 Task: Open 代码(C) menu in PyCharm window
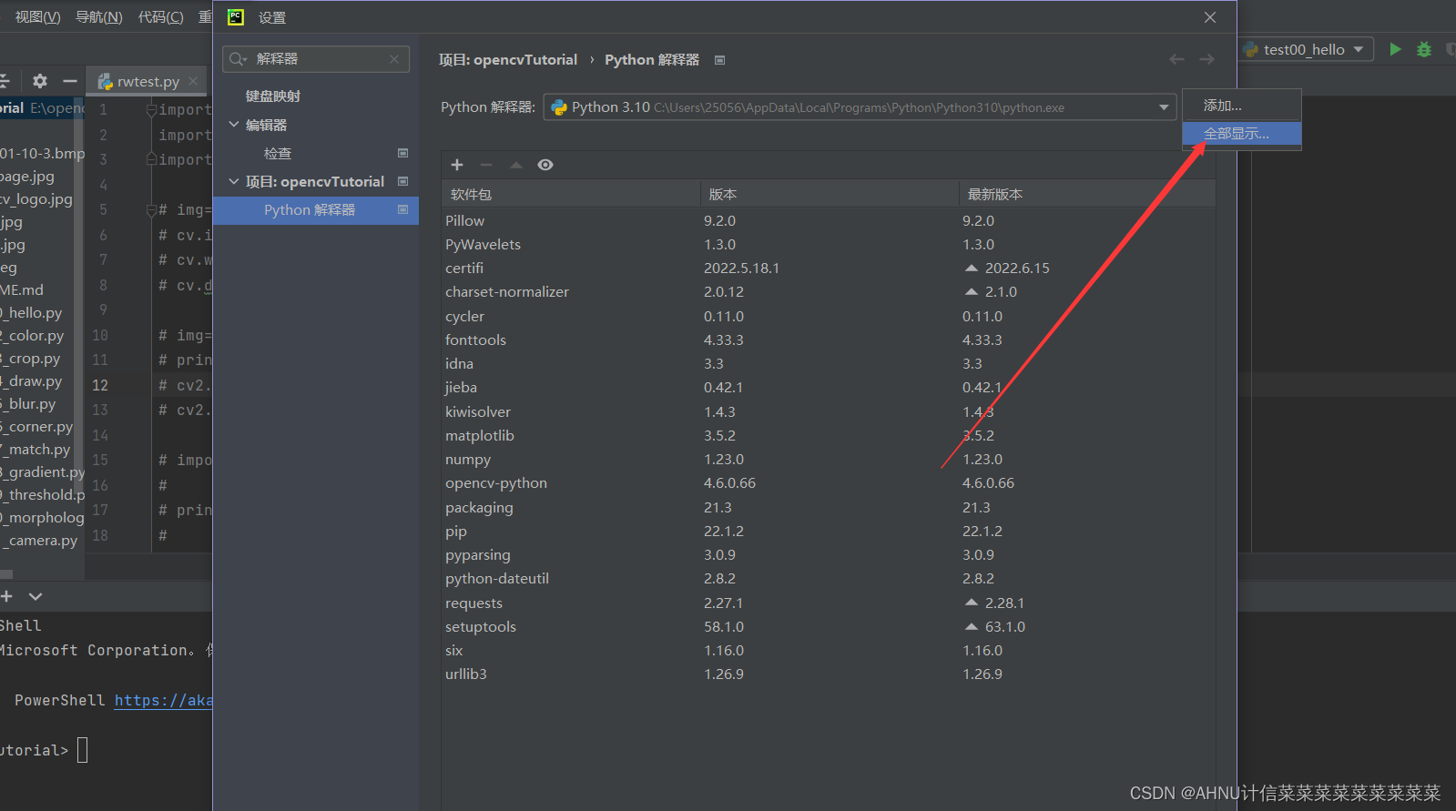pyautogui.click(x=160, y=17)
